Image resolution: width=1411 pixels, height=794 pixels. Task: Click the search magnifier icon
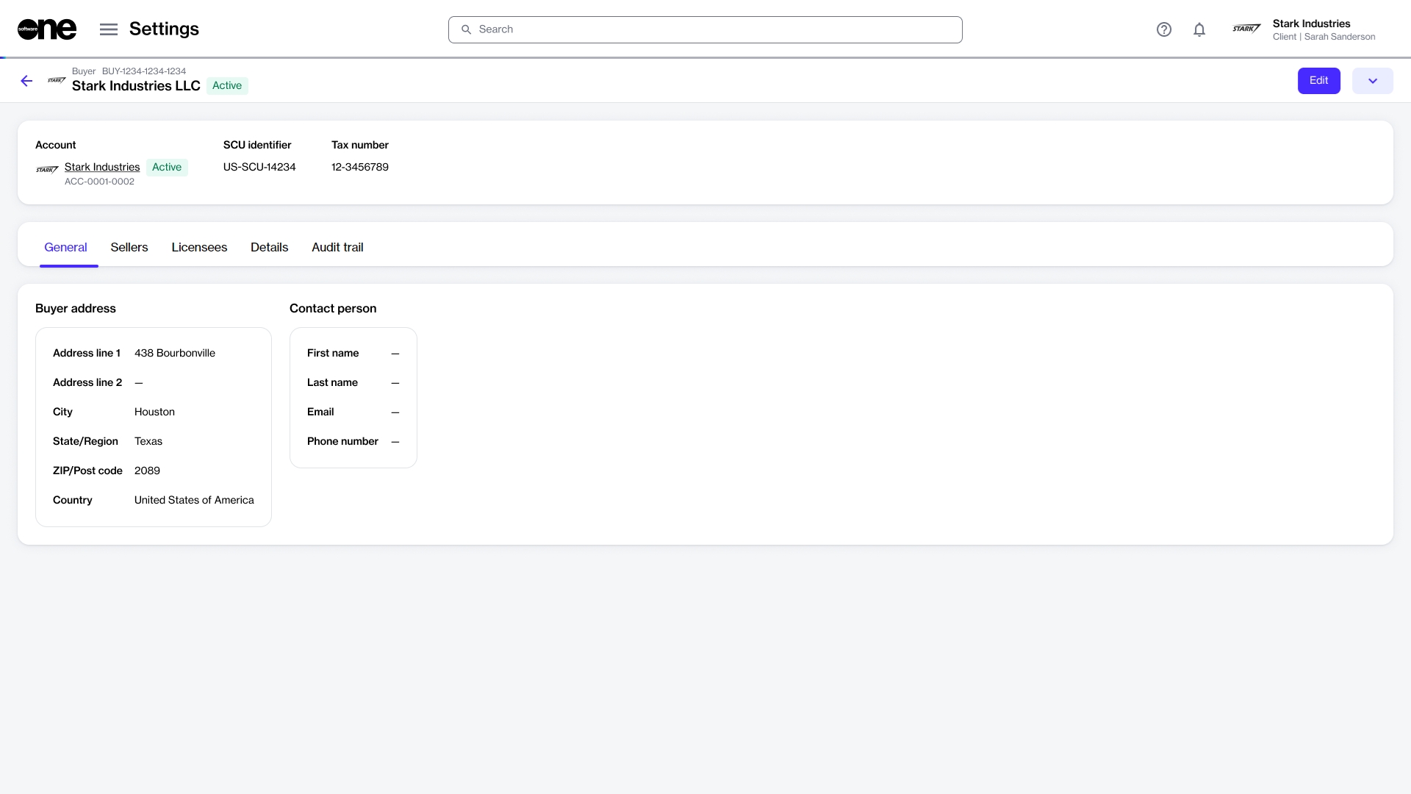click(466, 29)
